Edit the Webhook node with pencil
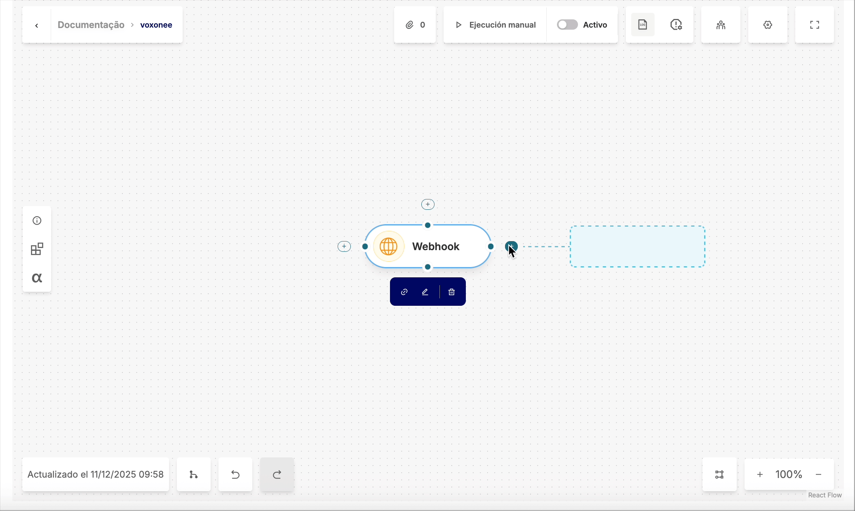The height and width of the screenshot is (511, 855). tap(425, 292)
